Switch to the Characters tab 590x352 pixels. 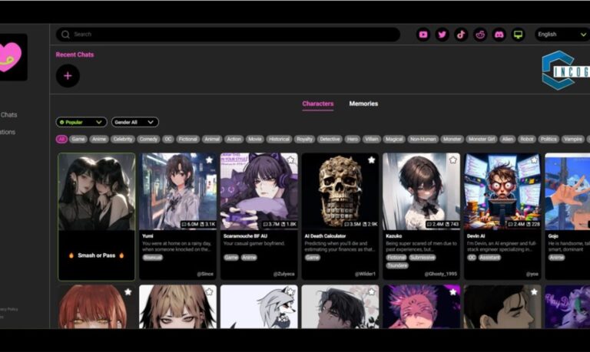318,104
